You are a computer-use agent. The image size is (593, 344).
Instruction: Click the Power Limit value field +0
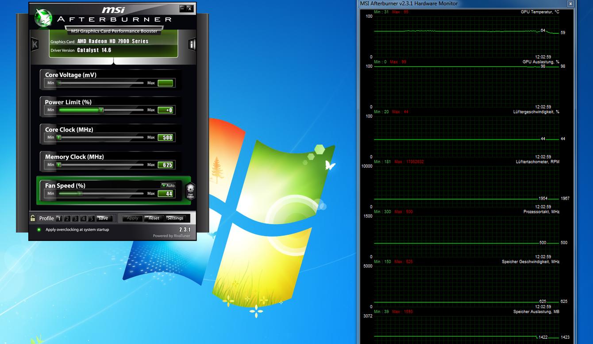pos(166,110)
